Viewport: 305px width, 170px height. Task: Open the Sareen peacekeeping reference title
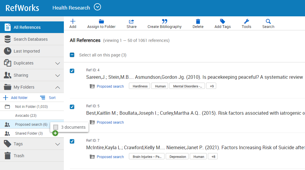(x=195, y=77)
